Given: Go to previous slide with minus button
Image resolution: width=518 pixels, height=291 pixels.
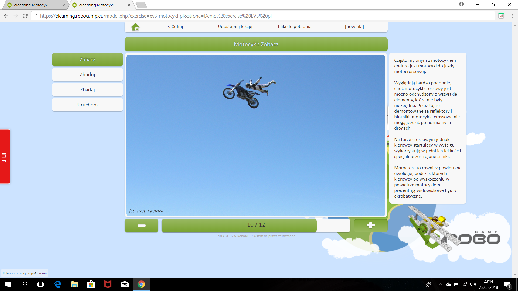Looking at the screenshot, I should click(x=141, y=225).
